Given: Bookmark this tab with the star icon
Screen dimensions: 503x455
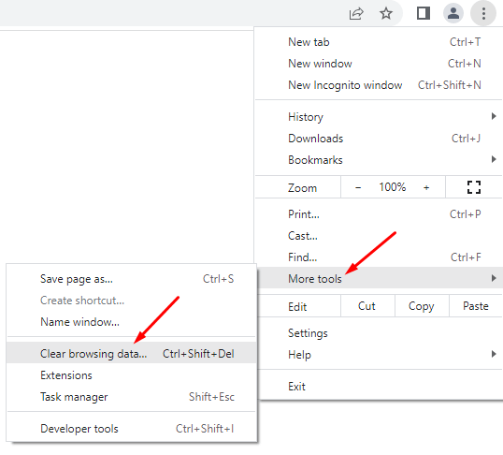Looking at the screenshot, I should pos(386,13).
